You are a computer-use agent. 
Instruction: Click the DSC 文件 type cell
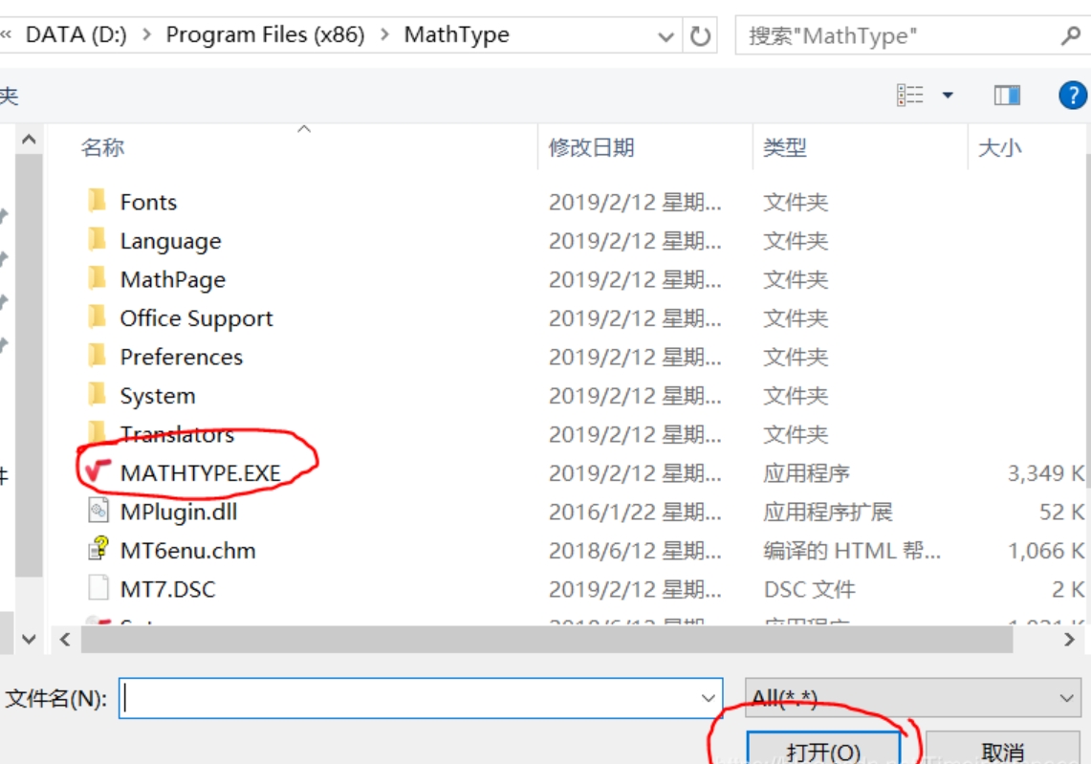click(809, 589)
